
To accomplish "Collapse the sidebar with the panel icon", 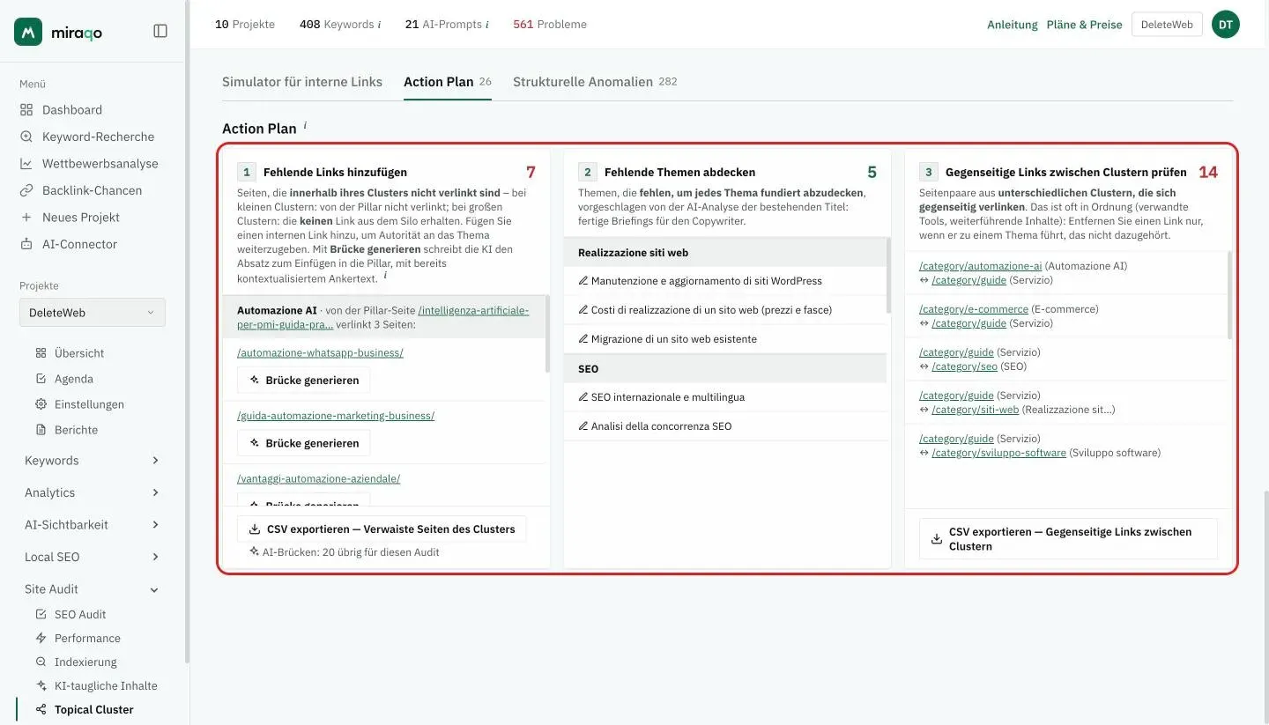I will pos(160,31).
